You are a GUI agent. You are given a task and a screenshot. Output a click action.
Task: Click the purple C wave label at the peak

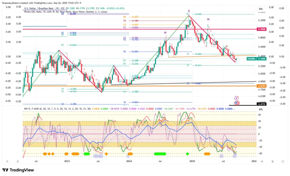(189, 11)
